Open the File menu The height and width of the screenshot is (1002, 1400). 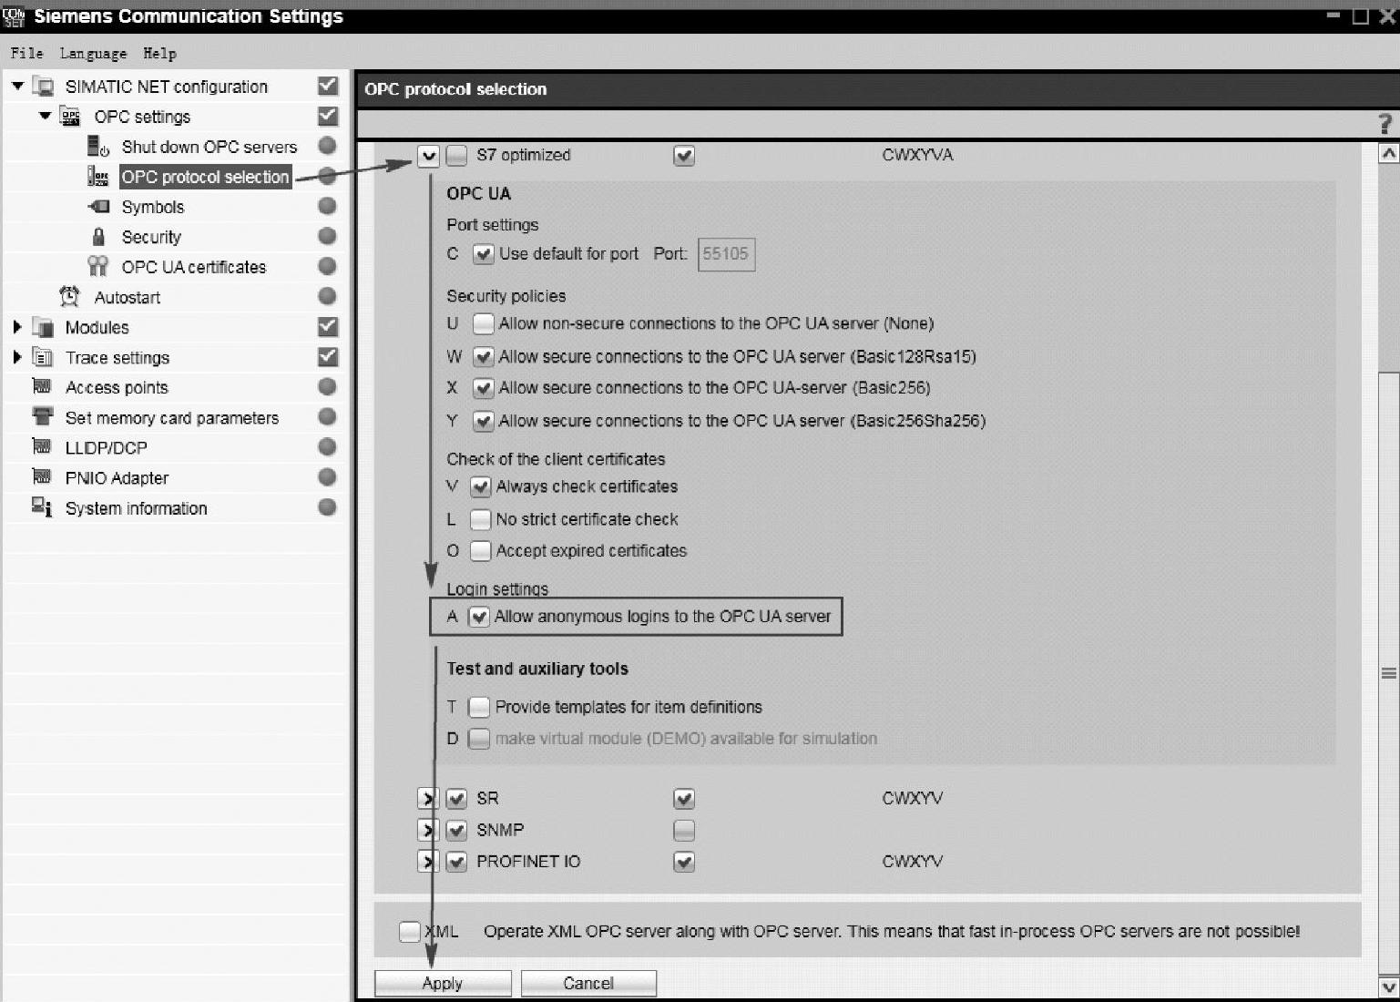[27, 54]
